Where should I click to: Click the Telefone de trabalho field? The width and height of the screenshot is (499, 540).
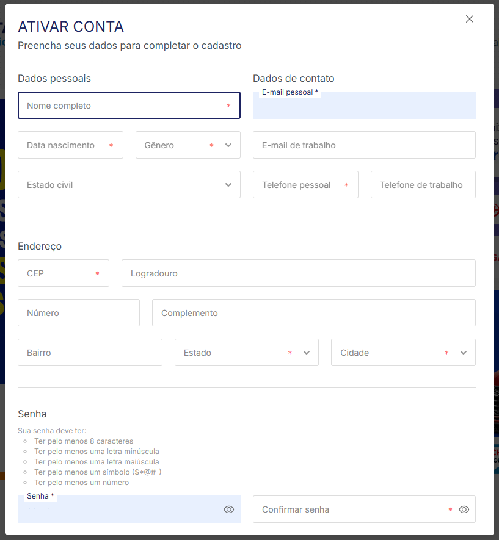pos(423,185)
